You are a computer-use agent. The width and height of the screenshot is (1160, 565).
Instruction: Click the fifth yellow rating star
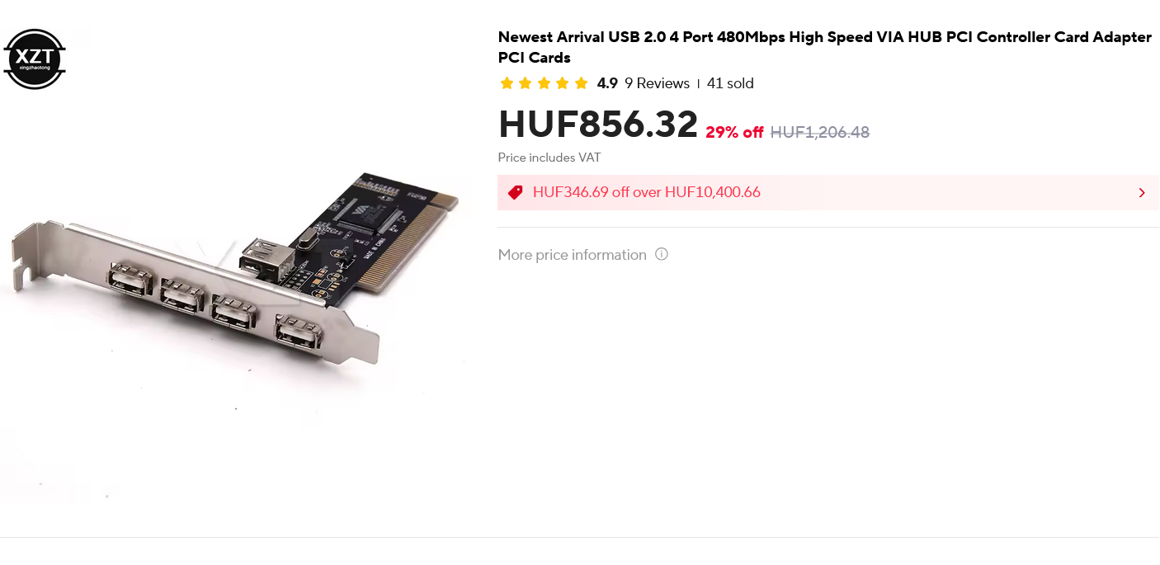coord(581,83)
